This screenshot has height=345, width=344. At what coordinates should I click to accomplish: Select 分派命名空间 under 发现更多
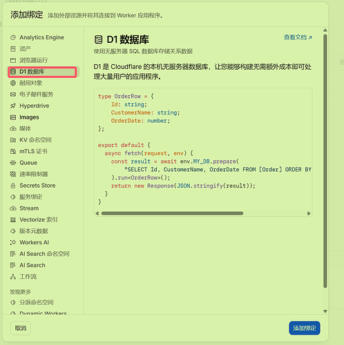(x=44, y=302)
